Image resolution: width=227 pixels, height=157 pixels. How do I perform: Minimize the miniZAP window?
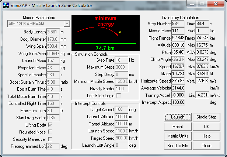click(x=192, y=4)
